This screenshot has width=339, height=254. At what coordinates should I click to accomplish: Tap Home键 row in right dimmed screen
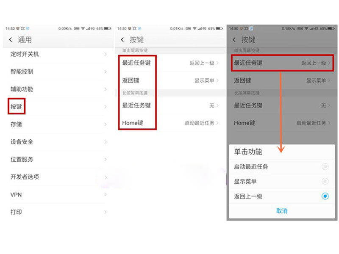pos(282,123)
